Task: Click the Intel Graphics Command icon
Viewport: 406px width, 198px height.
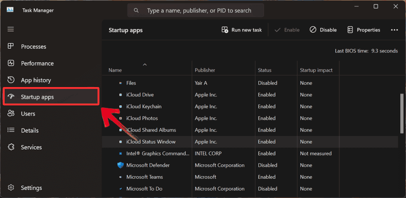Action: pyautogui.click(x=120, y=153)
